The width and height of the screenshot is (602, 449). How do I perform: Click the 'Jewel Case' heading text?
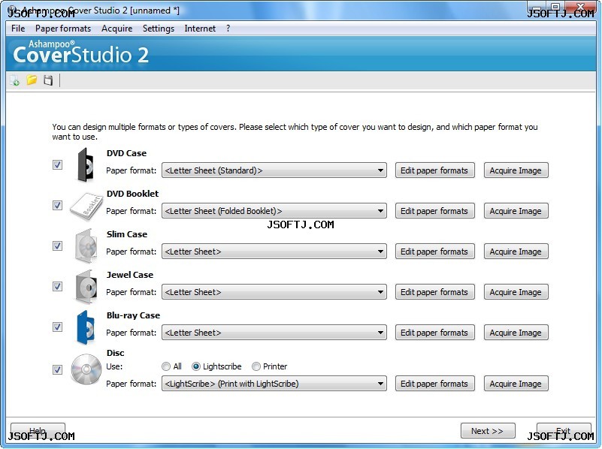point(130,275)
